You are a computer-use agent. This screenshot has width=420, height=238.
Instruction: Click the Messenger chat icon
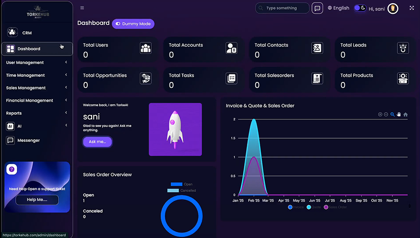pyautogui.click(x=10, y=140)
